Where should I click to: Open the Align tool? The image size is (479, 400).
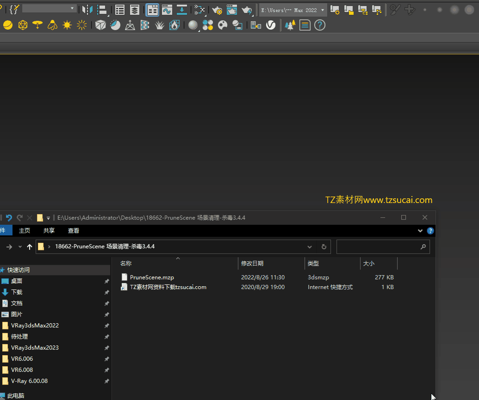(x=102, y=10)
